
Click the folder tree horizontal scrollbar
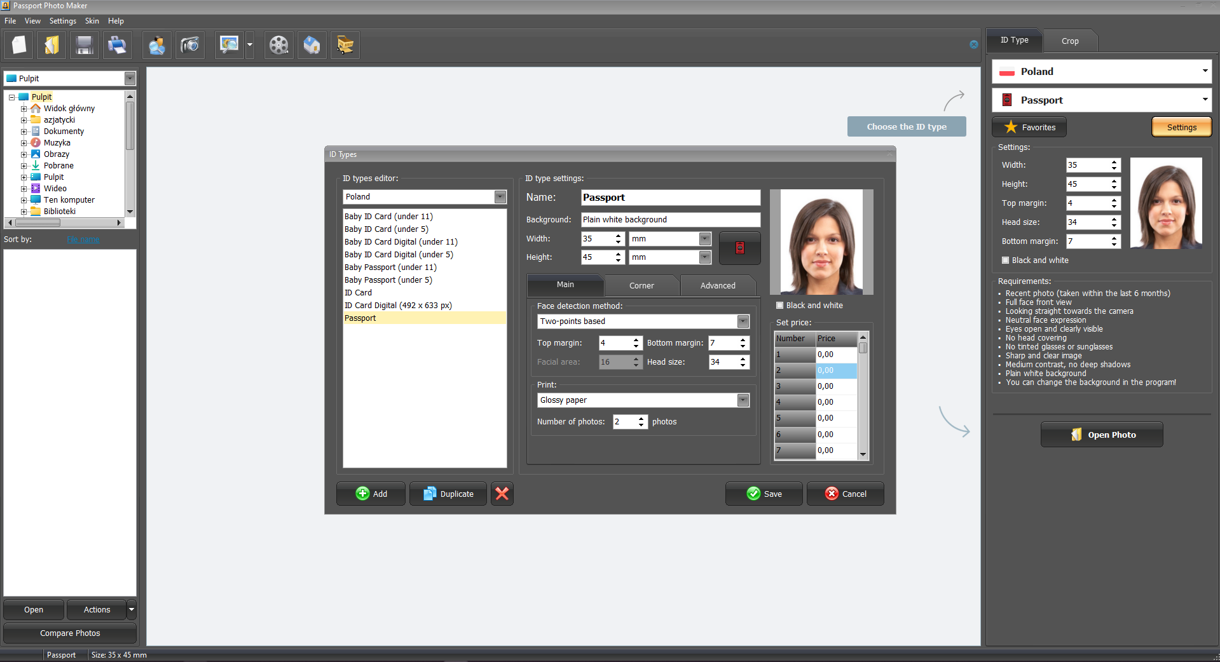click(64, 223)
